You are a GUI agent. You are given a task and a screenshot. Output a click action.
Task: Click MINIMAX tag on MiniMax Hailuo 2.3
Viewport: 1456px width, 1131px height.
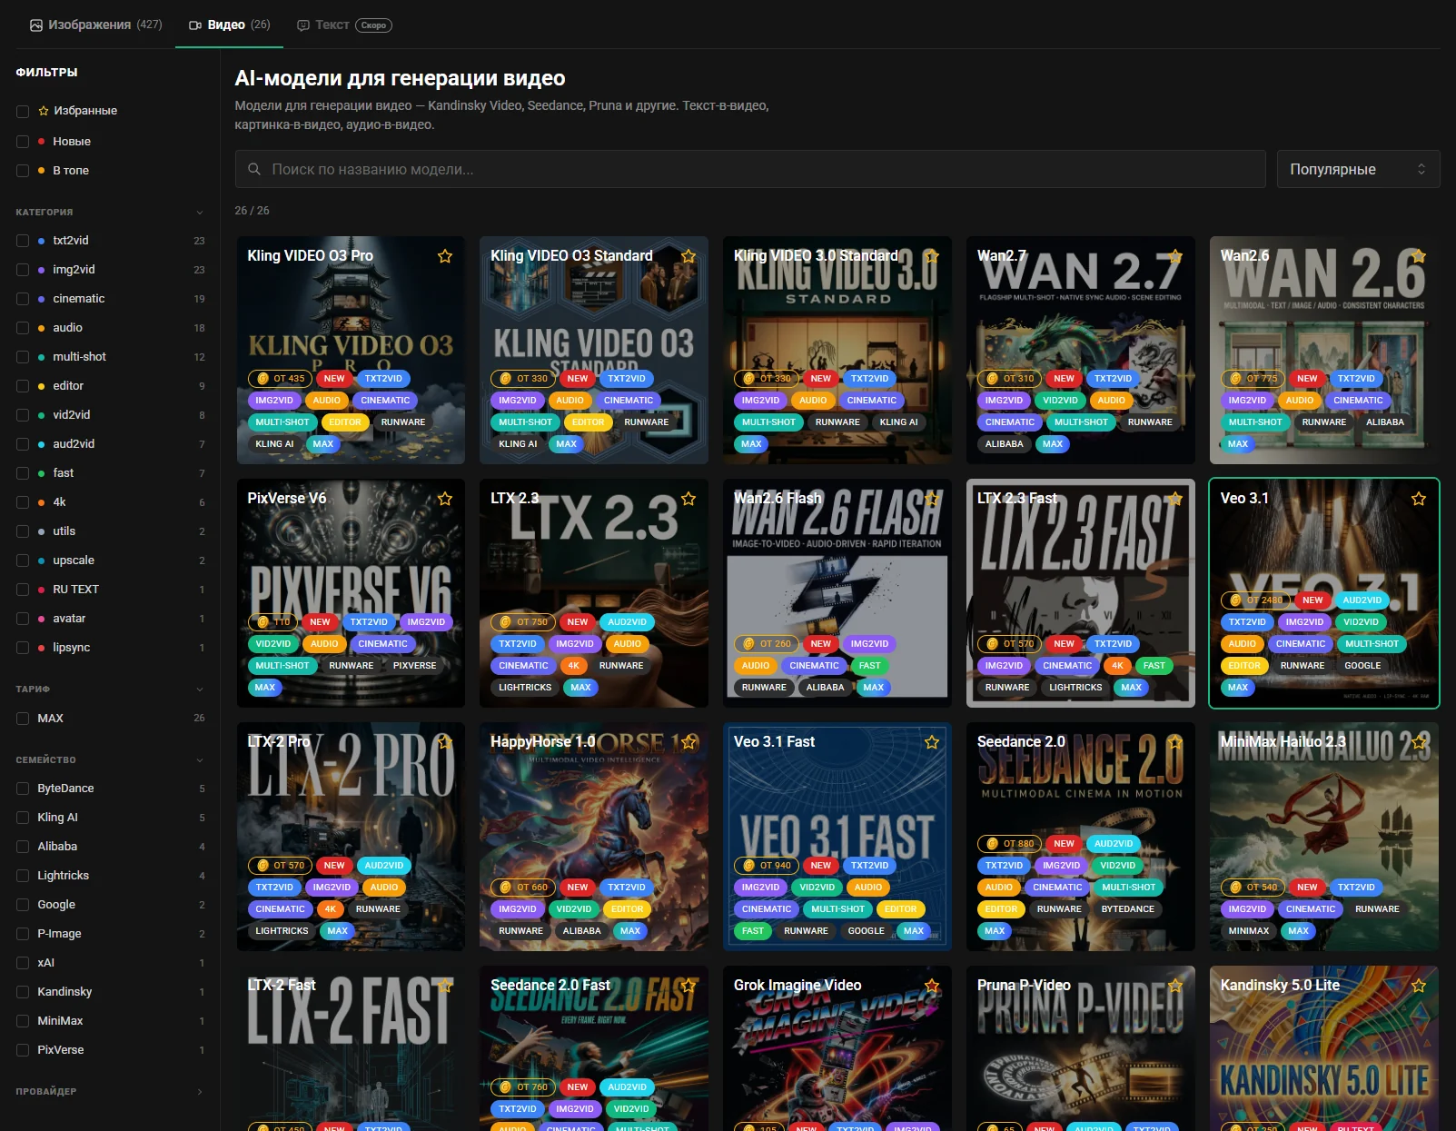click(x=1249, y=931)
